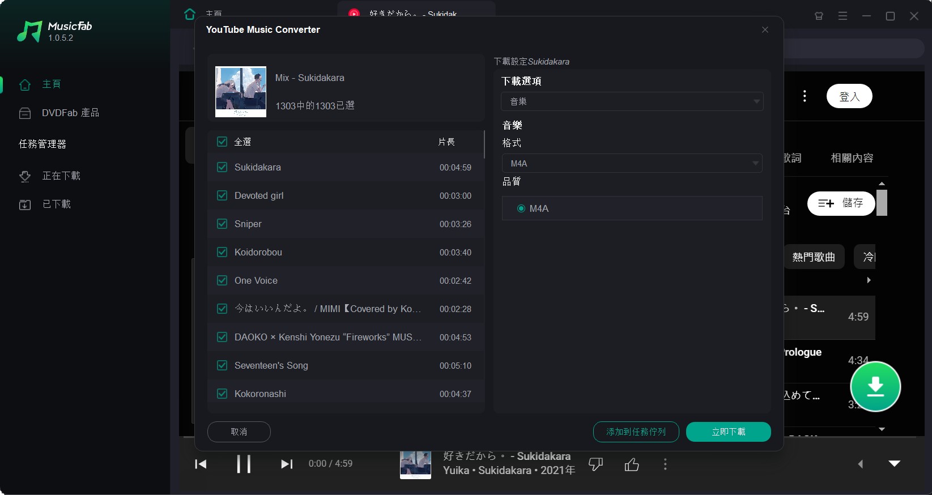Click the queue scrollbar thumb

click(x=882, y=203)
